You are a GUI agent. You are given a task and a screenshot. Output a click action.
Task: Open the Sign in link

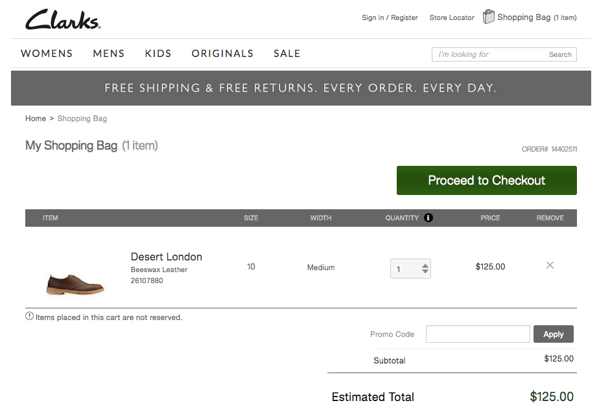pyautogui.click(x=373, y=17)
